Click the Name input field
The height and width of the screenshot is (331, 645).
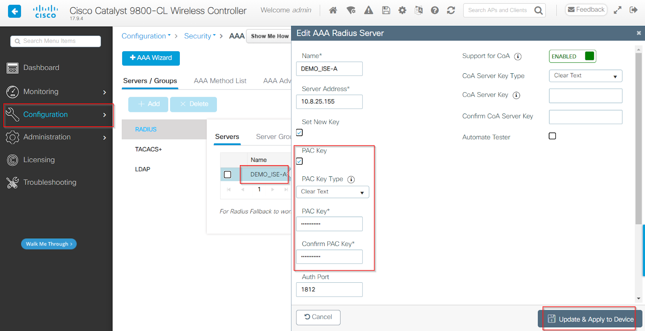(329, 69)
